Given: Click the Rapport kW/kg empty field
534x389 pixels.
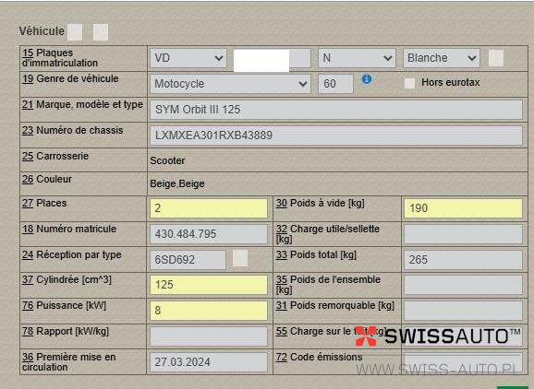Looking at the screenshot, I should pyautogui.click(x=209, y=336).
